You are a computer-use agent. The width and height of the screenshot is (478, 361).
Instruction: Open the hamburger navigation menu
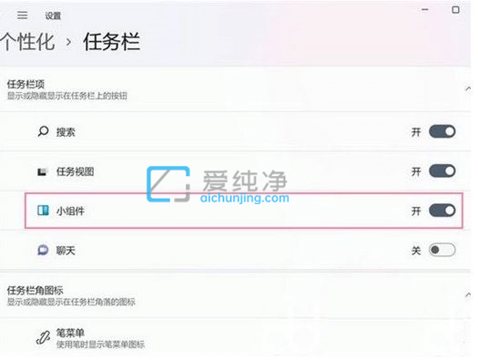[22, 15]
